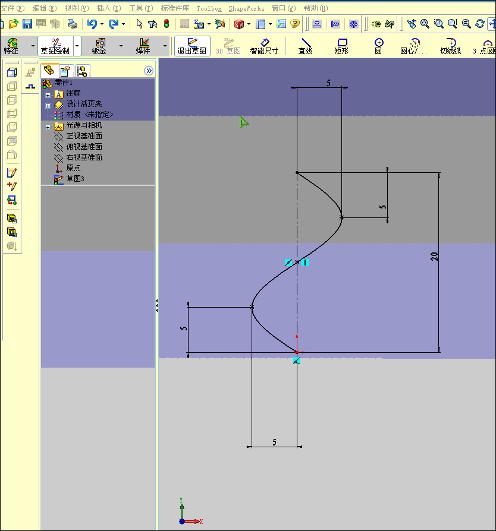Expand the panel with the double chevron button
The height and width of the screenshot is (531, 496).
pos(149,71)
